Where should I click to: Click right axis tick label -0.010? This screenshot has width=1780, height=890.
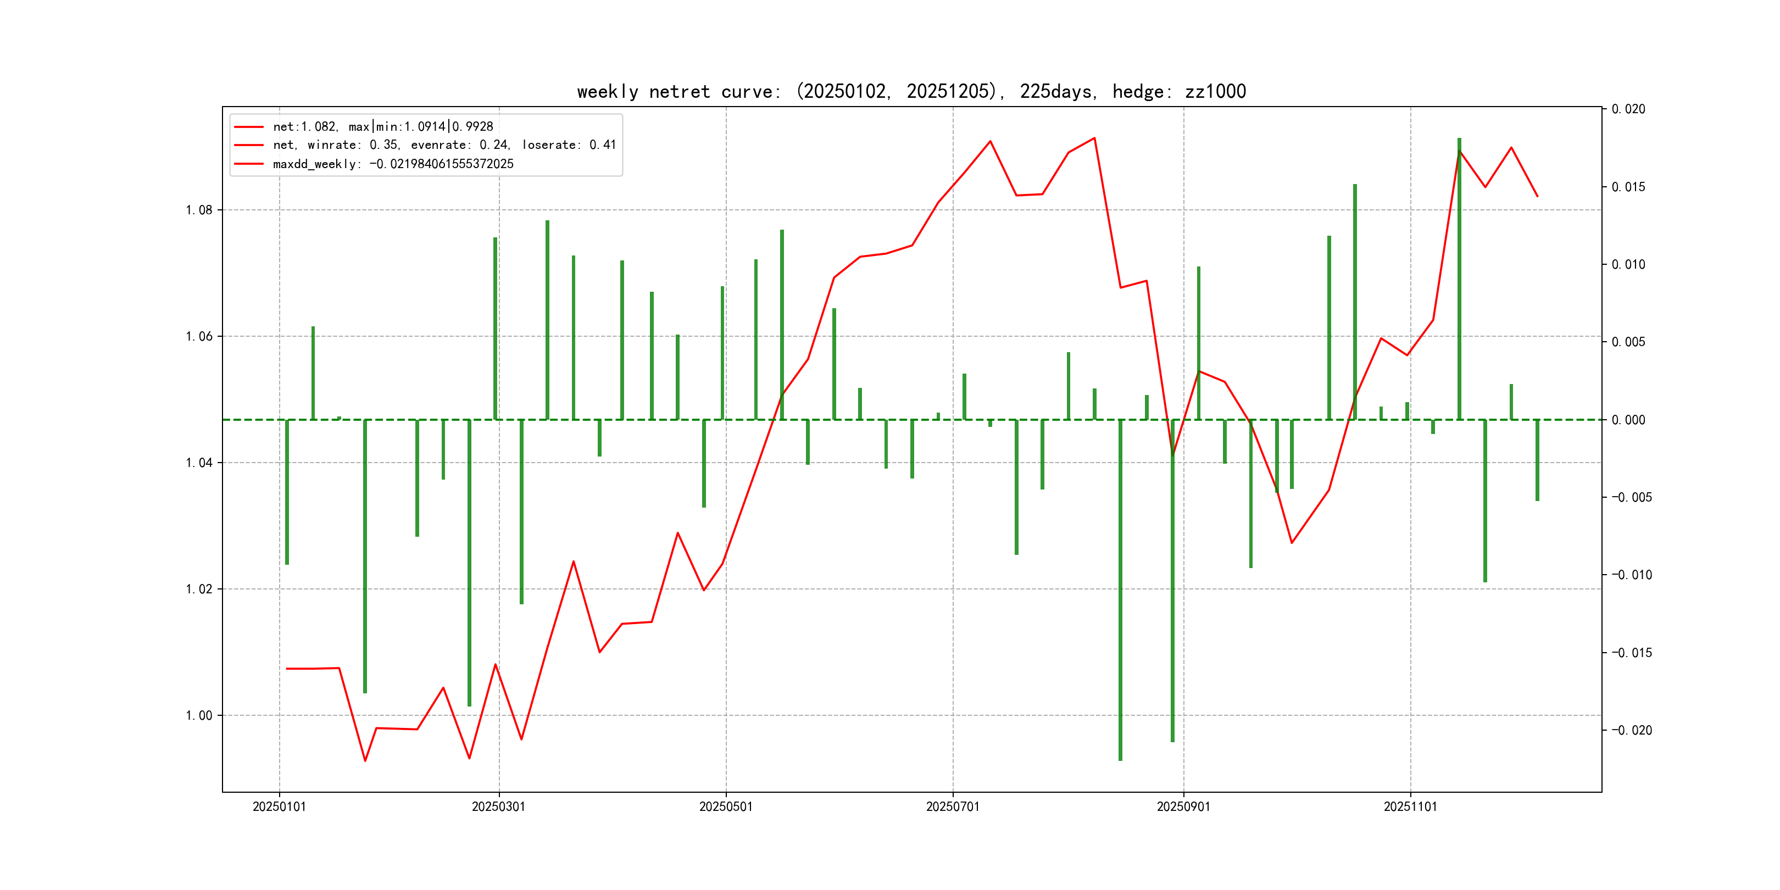1632,575
